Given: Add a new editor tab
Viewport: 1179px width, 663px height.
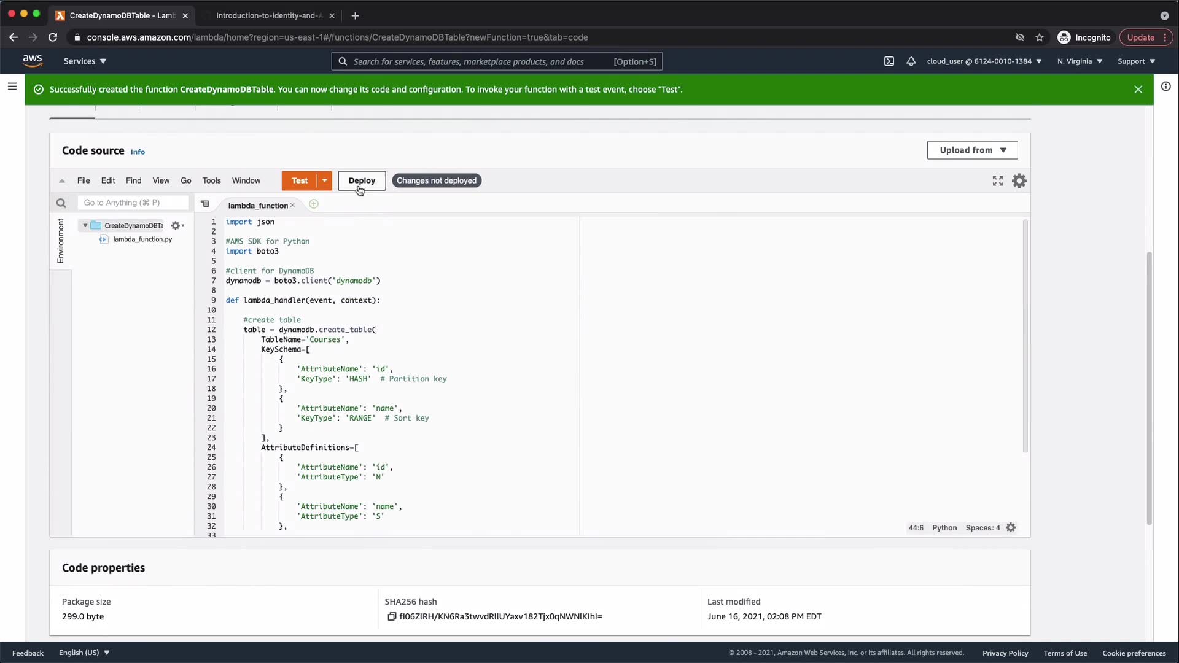Looking at the screenshot, I should [314, 204].
